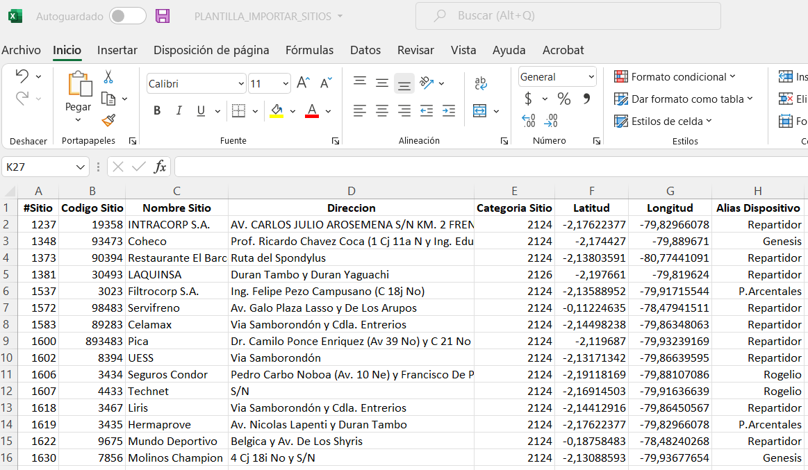This screenshot has width=808, height=470.
Task: Click the percent style icon
Action: click(x=564, y=99)
